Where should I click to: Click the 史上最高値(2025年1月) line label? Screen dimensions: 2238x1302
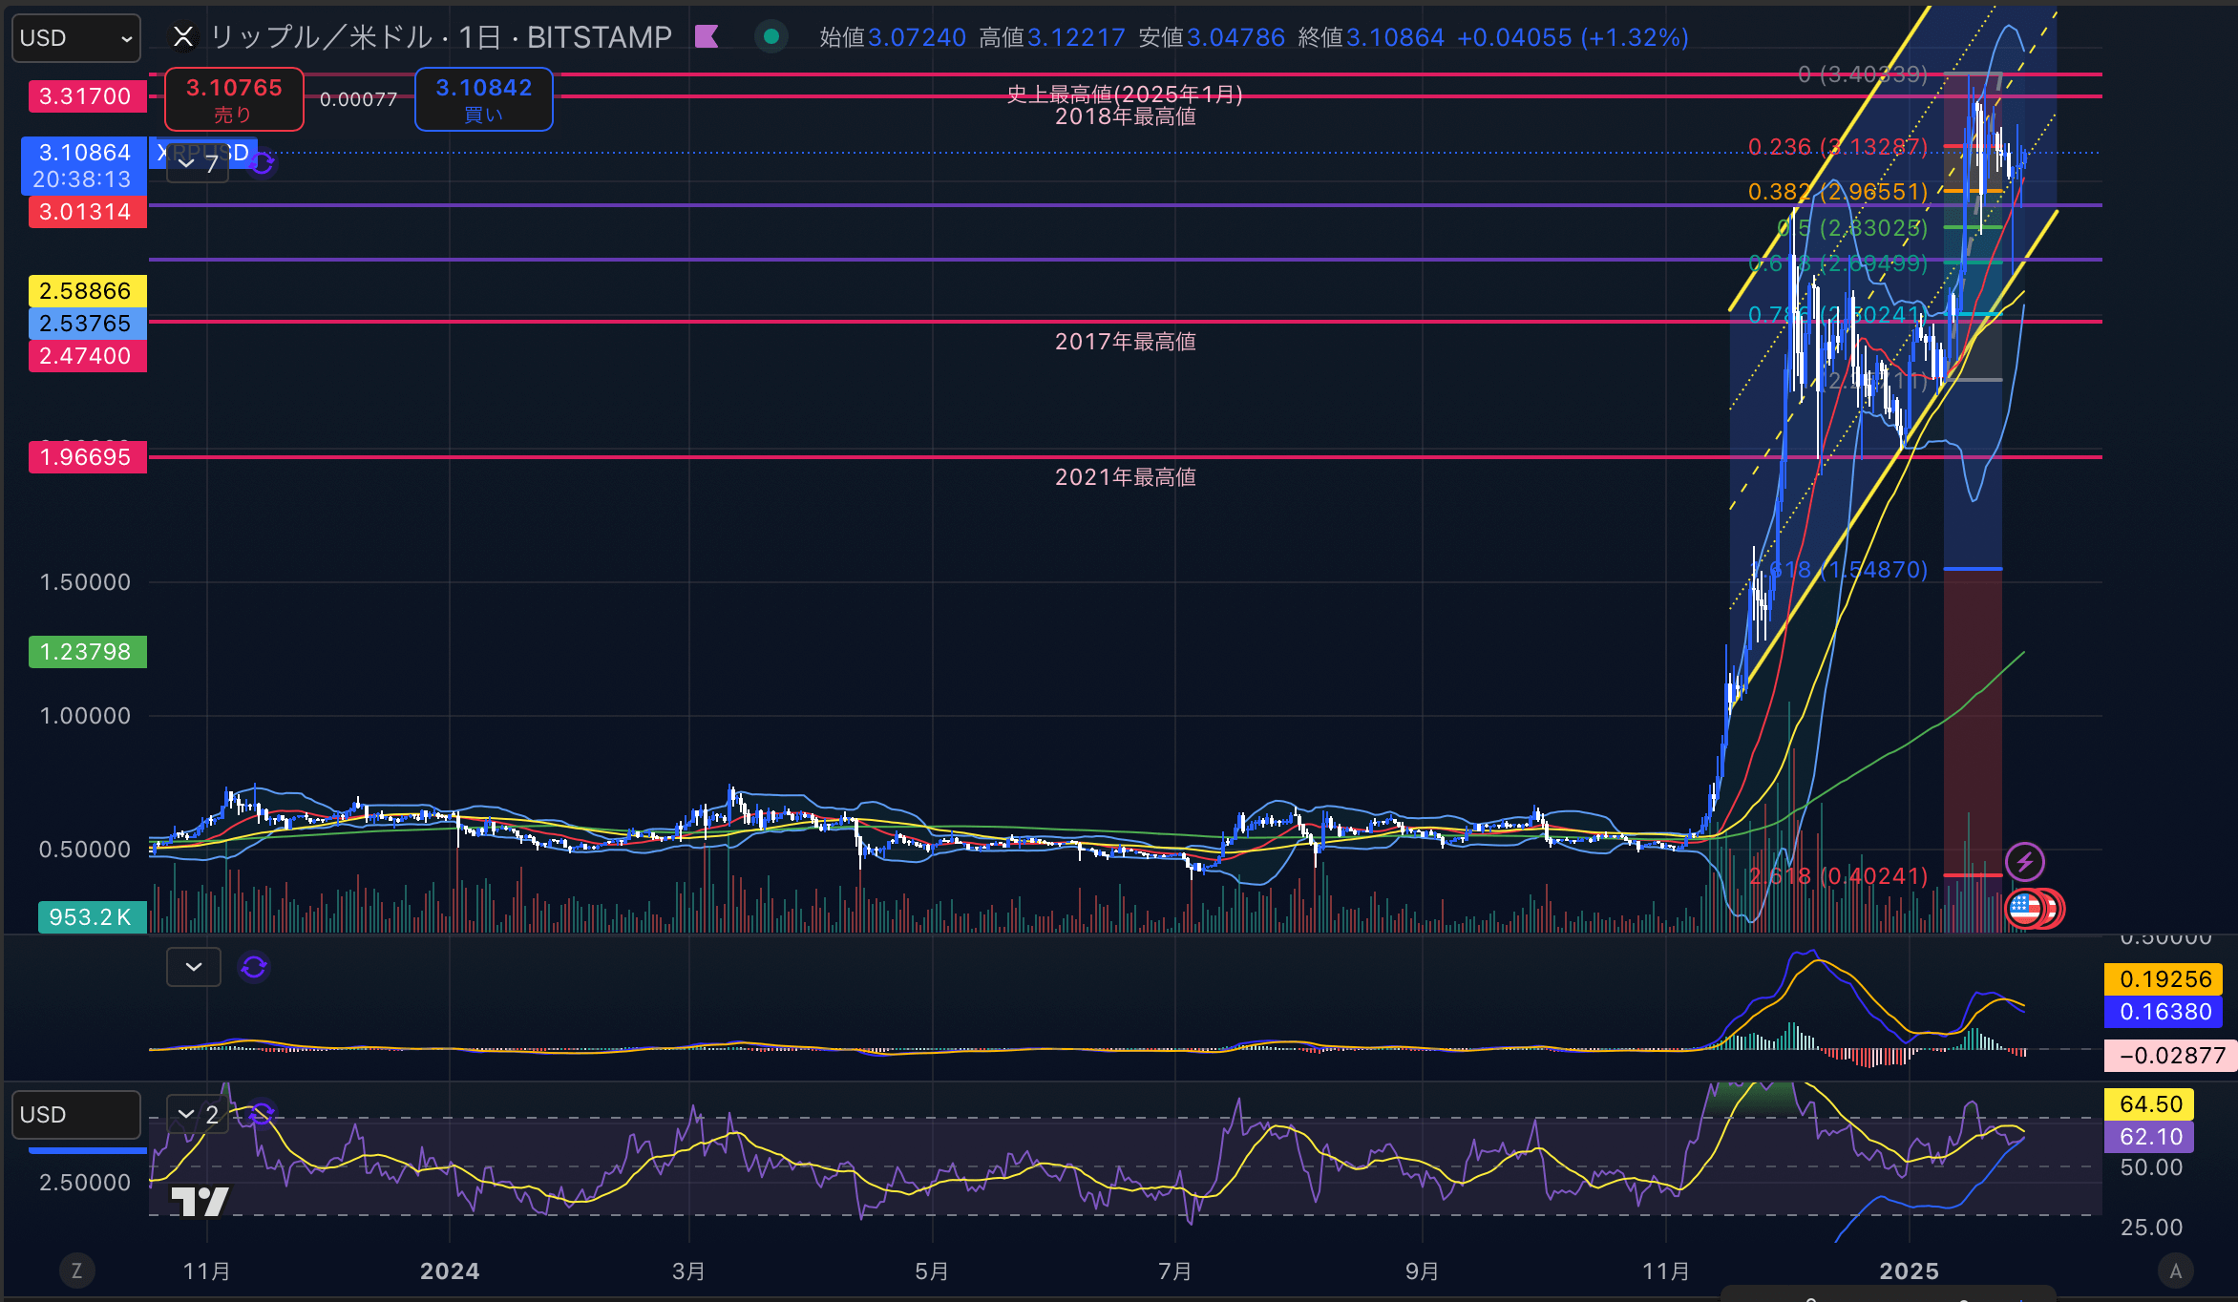coord(1126,94)
